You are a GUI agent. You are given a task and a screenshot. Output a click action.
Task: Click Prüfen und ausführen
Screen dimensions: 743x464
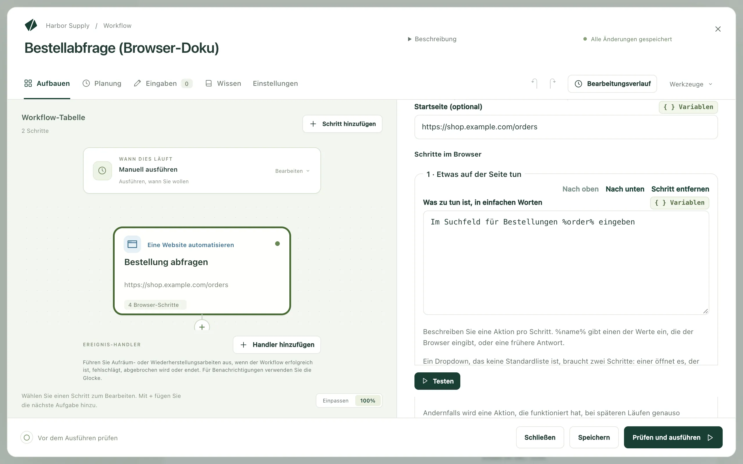pos(673,437)
